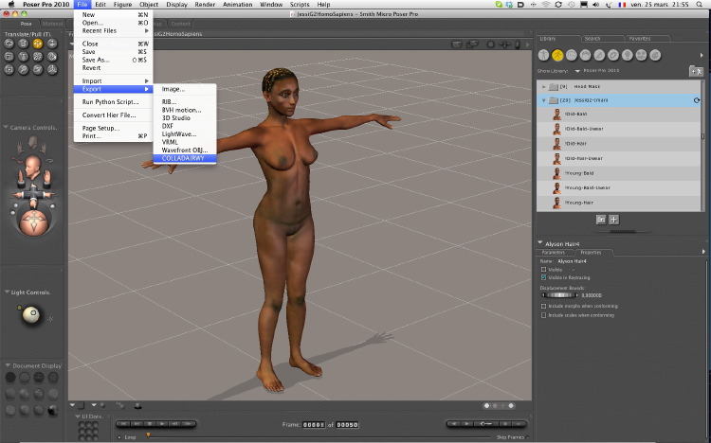The height and width of the screenshot is (443, 711).
Task: Open the Import submenu
Action: [x=113, y=81]
